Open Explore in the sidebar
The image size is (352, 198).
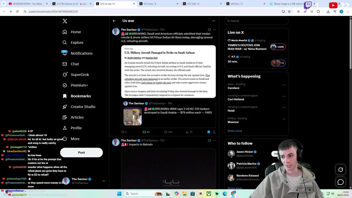point(73,43)
